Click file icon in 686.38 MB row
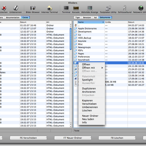The image size is (146, 146). point(76,82)
